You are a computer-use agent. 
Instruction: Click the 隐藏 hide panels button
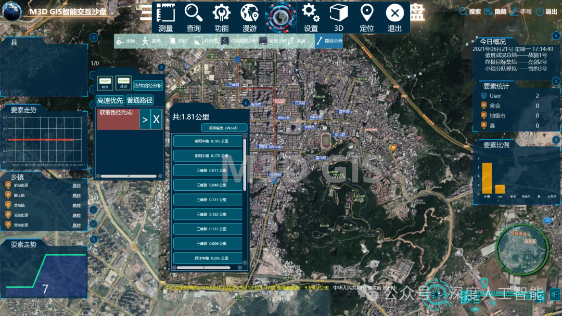tap(495, 12)
